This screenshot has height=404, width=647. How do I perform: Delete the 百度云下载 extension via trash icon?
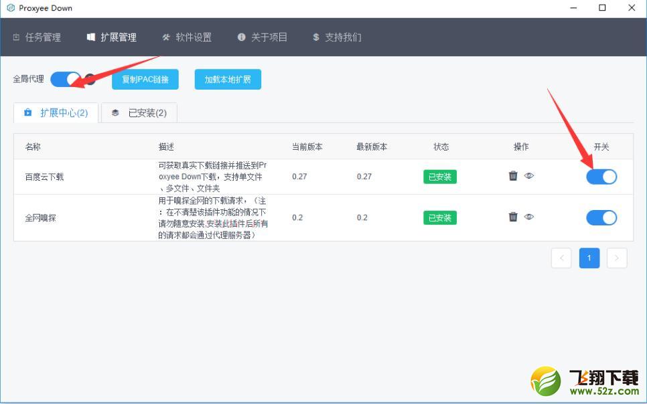coord(513,176)
